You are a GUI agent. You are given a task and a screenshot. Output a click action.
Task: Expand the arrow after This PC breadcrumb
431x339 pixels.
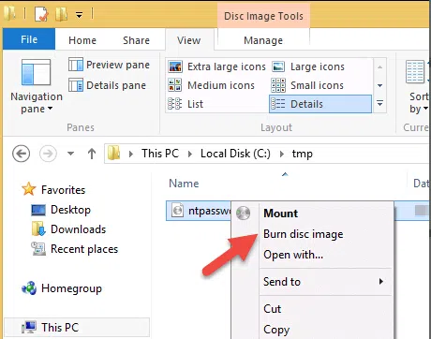click(190, 154)
